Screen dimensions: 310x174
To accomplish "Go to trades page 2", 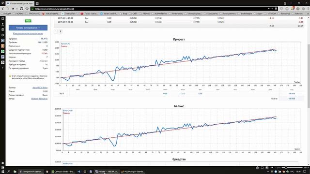I will 61,31.
